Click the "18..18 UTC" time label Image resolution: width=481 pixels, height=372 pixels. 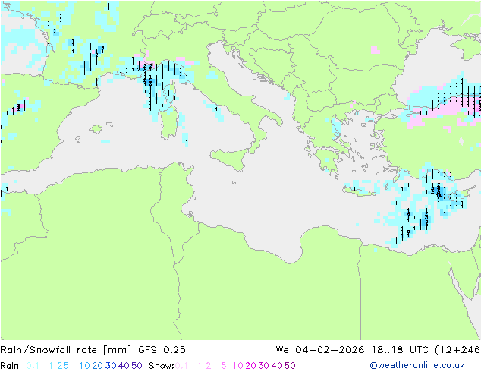(x=400, y=350)
